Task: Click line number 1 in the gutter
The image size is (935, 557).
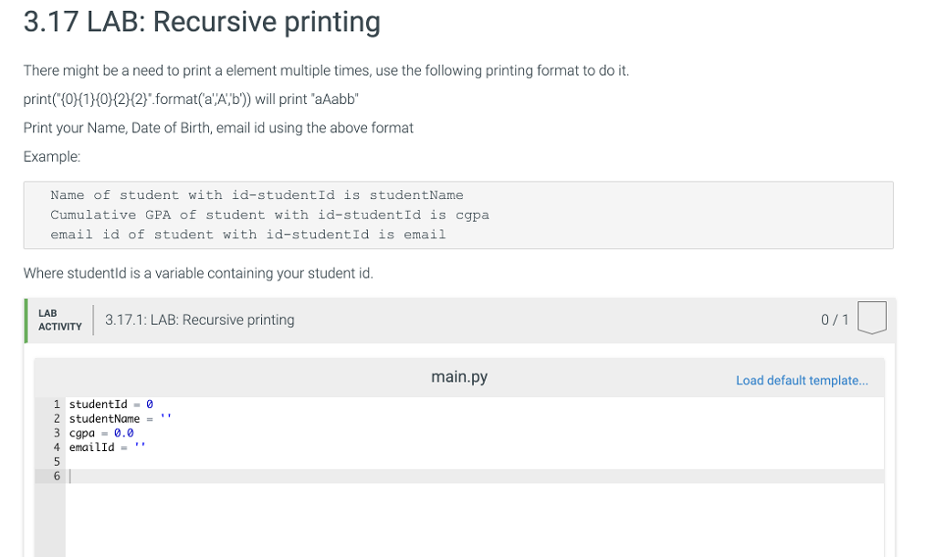Action: tap(57, 404)
